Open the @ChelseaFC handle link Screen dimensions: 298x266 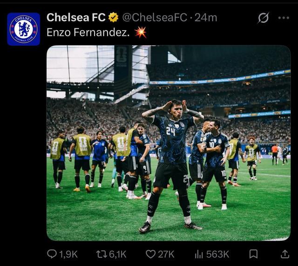[x=155, y=18]
